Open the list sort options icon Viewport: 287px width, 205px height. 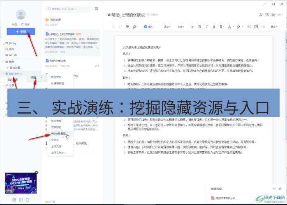[x=96, y=9]
